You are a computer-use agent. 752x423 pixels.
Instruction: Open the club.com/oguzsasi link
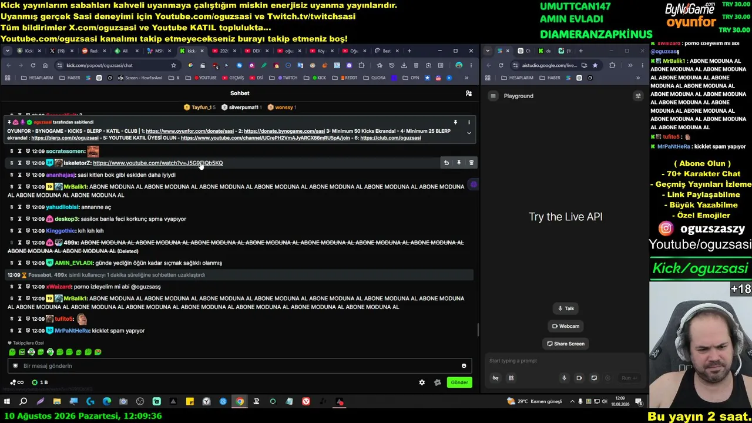click(390, 138)
